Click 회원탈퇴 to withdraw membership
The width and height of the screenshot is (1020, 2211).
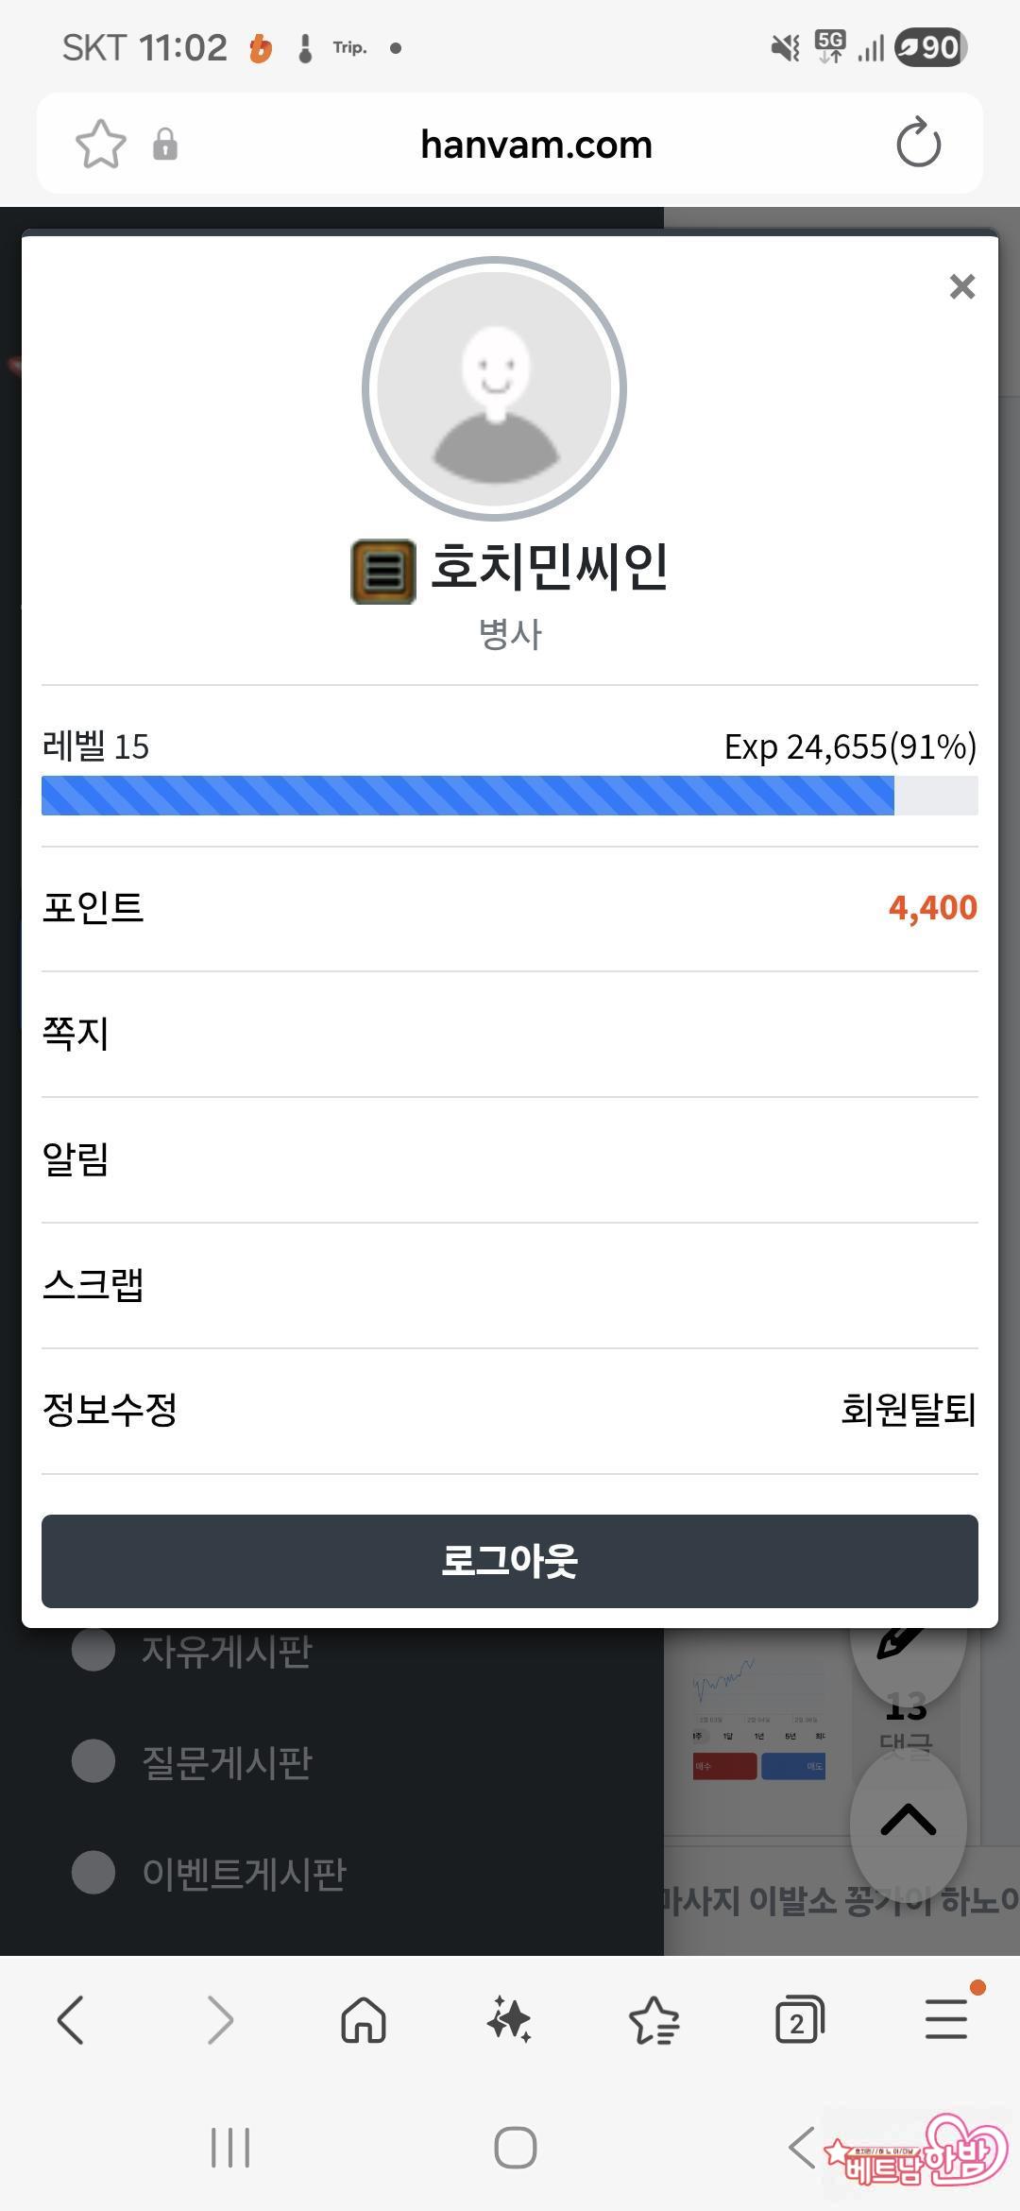908,1410
